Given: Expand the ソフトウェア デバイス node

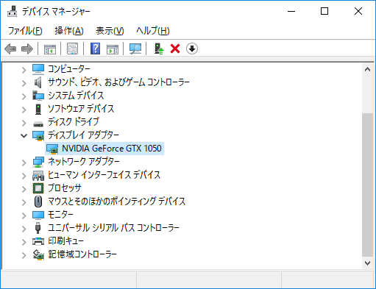Looking at the screenshot, I should pyautogui.click(x=24, y=110).
